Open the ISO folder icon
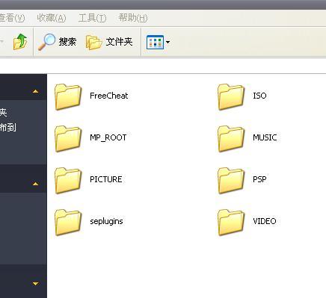The height and width of the screenshot is (298, 326). (x=231, y=97)
